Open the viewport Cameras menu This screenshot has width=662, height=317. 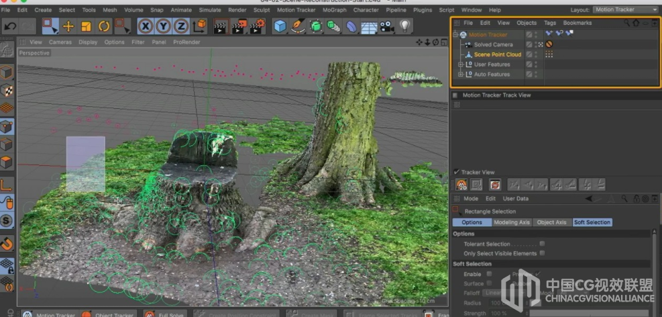[x=60, y=42]
